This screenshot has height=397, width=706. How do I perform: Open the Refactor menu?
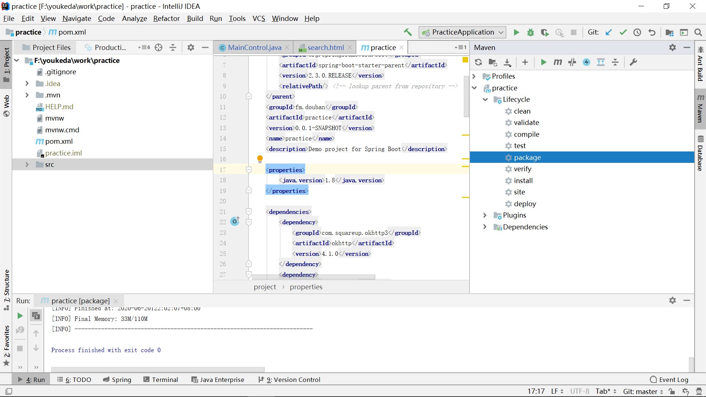[166, 18]
